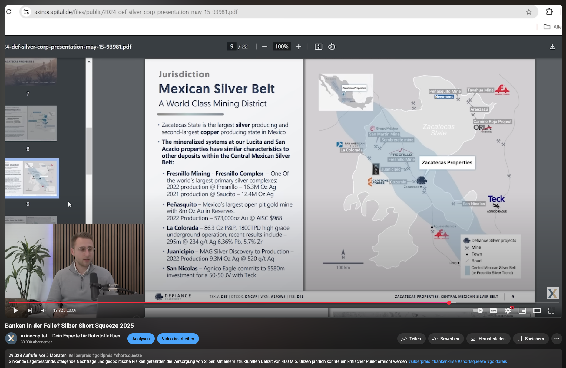Enter fullscreen video mode
This screenshot has width=566, height=368.
[551, 311]
